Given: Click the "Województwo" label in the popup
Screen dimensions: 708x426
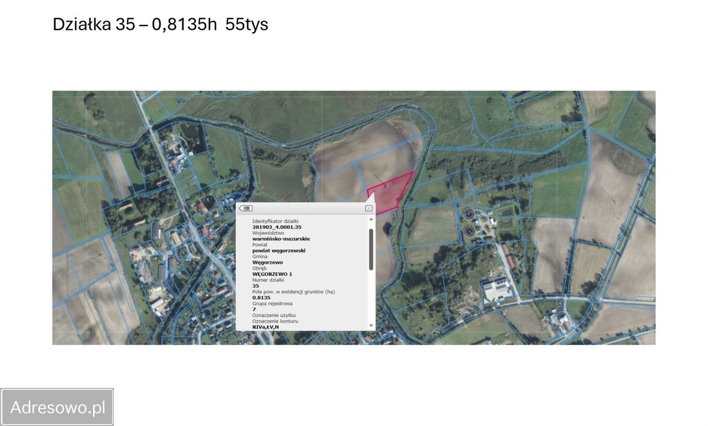Looking at the screenshot, I should 268,233.
